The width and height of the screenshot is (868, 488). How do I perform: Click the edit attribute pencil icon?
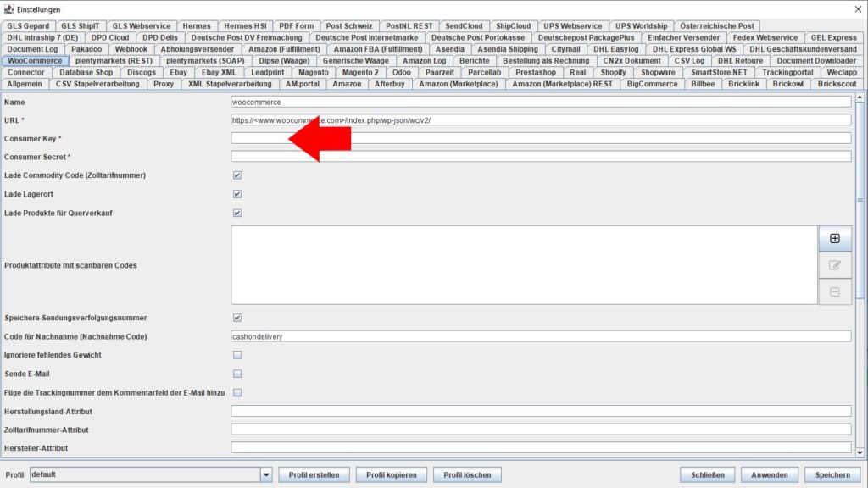[x=835, y=265]
